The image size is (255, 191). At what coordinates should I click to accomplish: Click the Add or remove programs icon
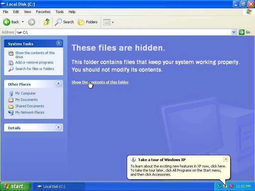(x=11, y=62)
